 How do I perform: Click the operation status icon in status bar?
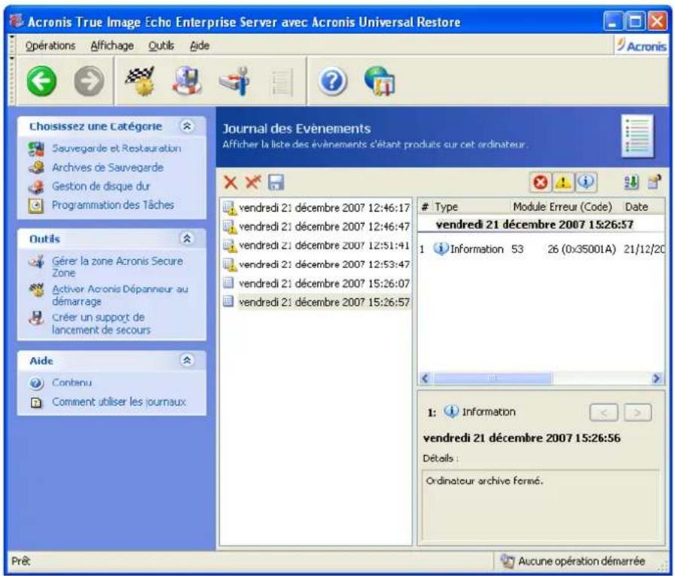click(x=508, y=560)
